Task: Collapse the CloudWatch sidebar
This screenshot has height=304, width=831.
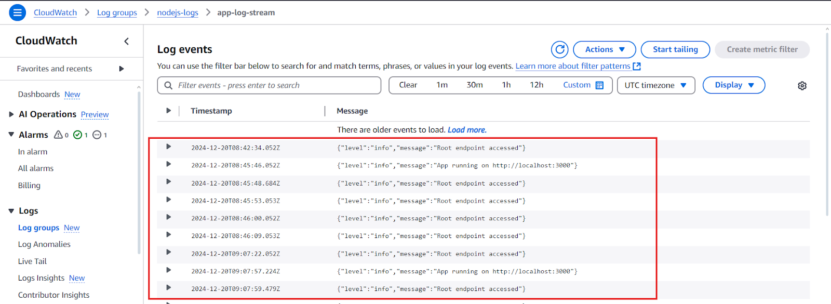Action: (x=126, y=41)
